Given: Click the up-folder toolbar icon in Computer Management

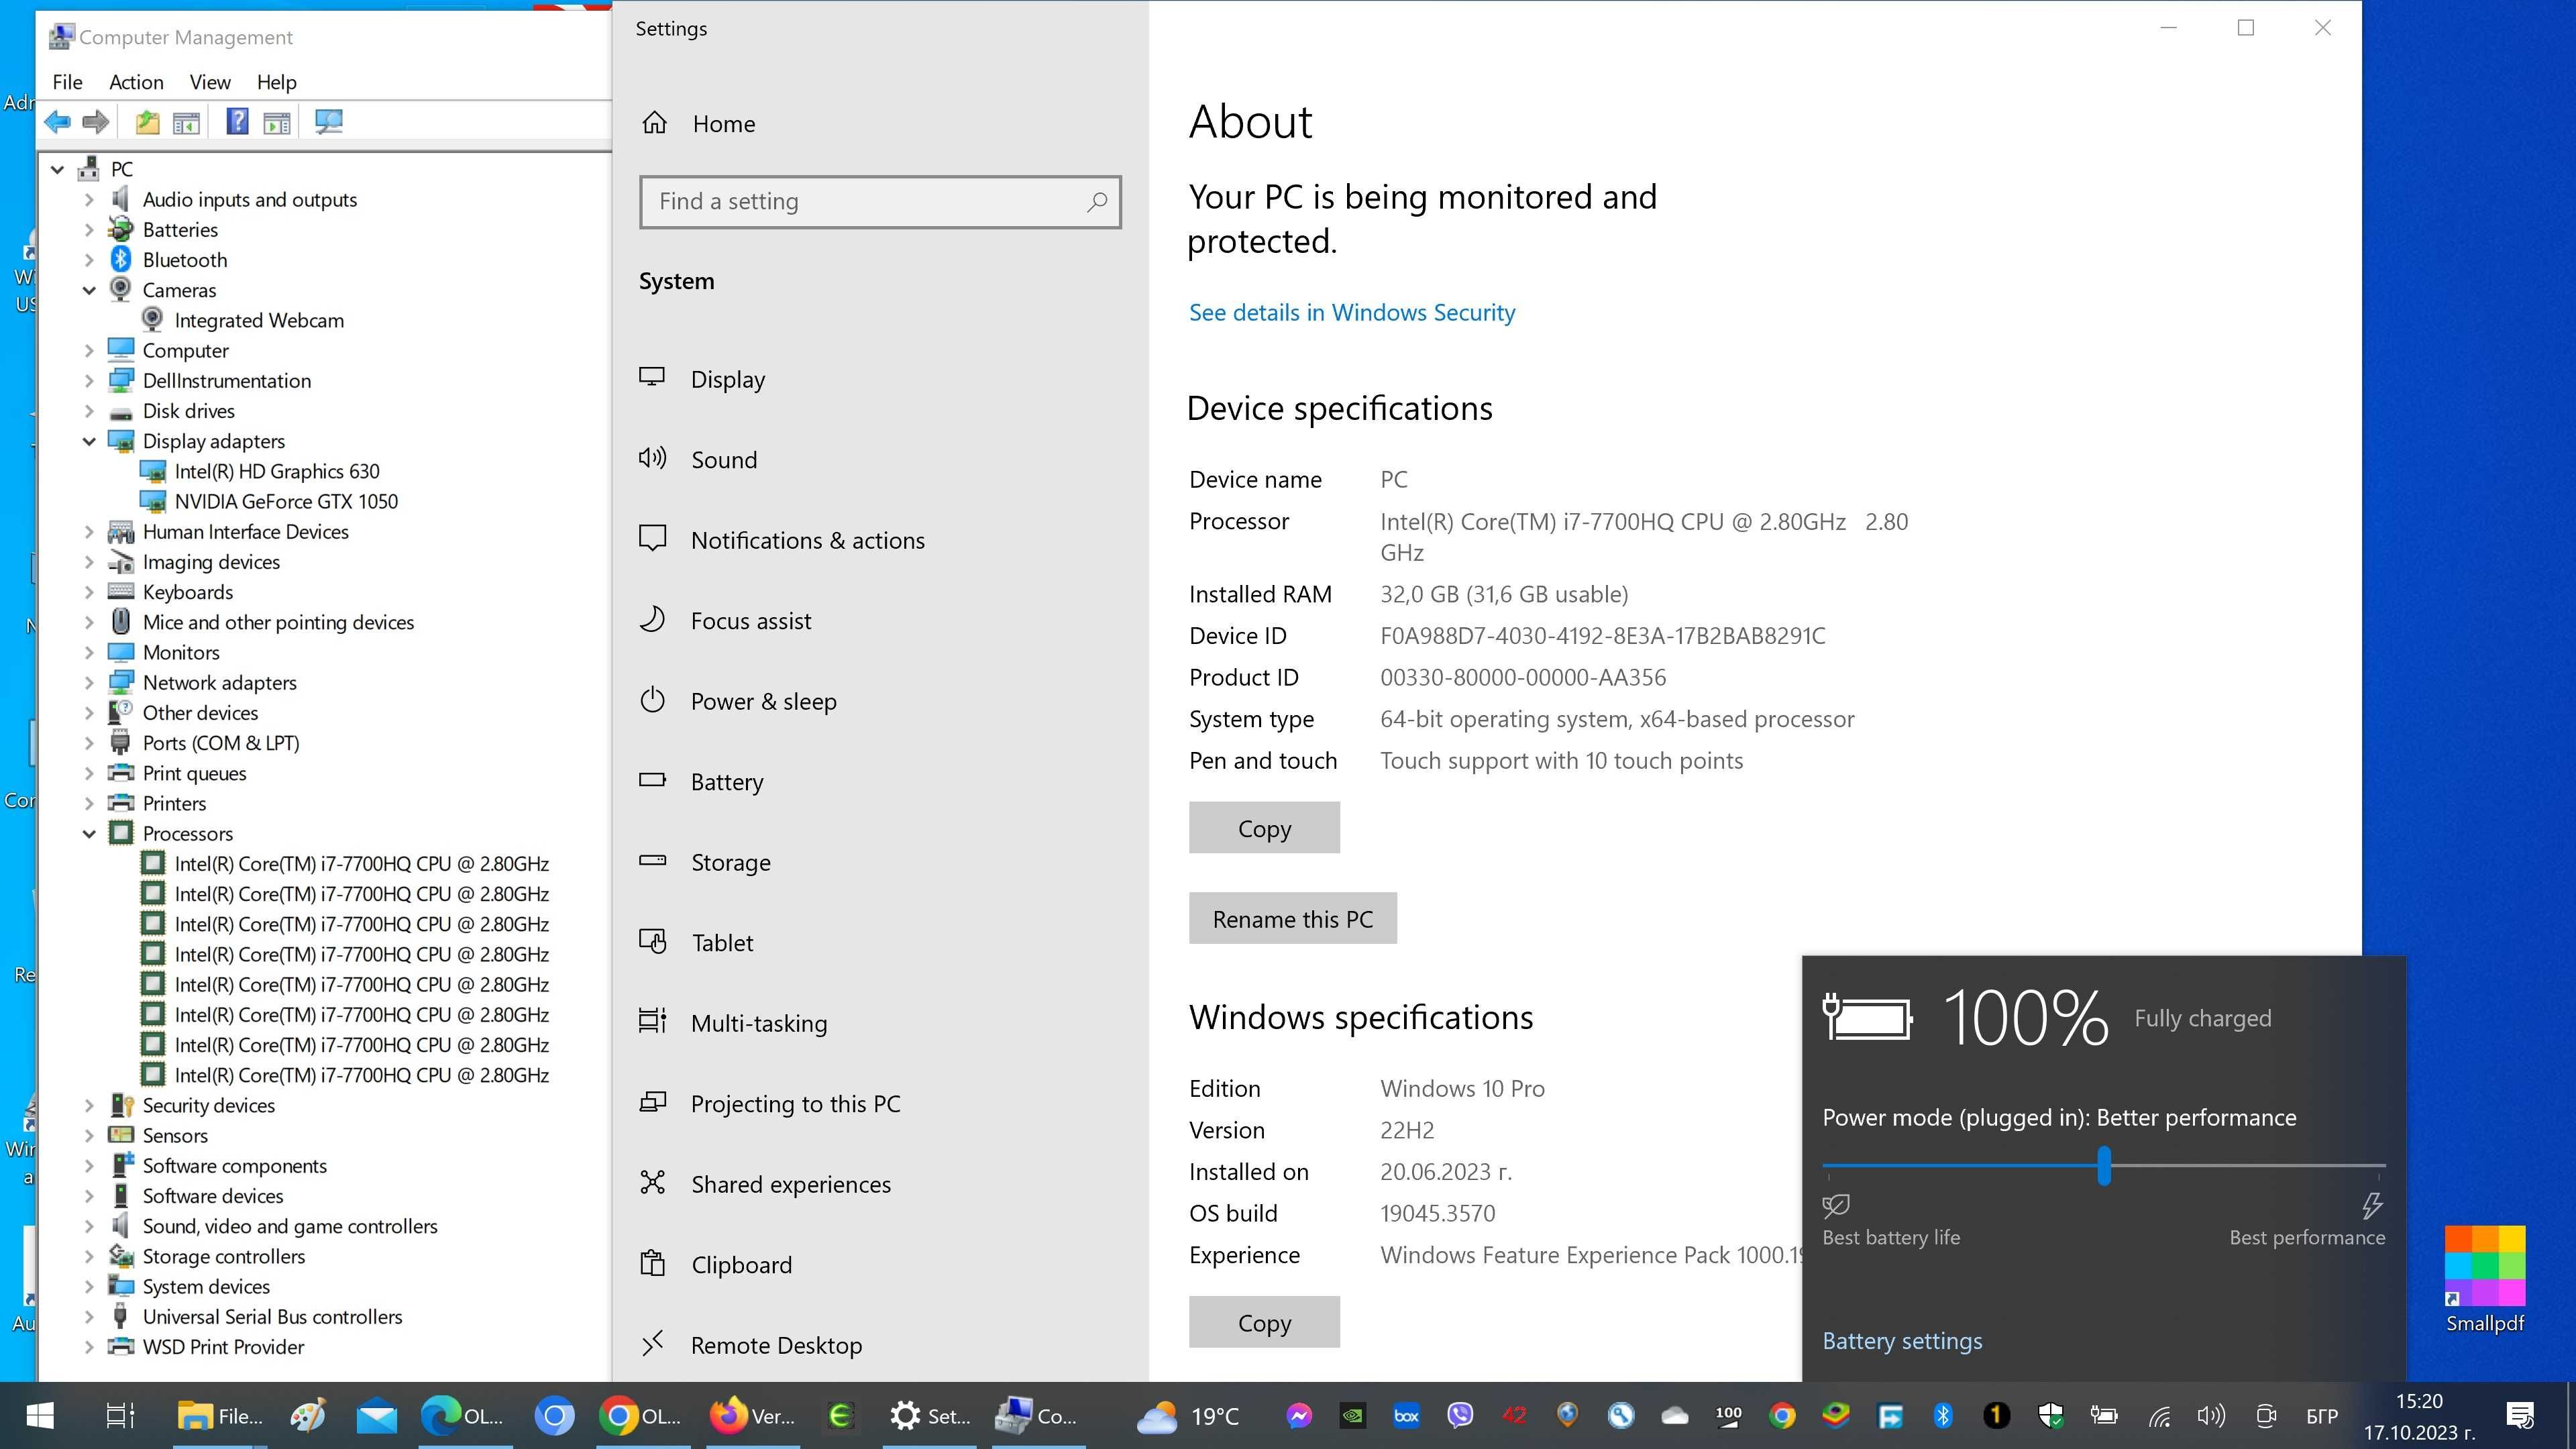Looking at the screenshot, I should tap(148, 122).
